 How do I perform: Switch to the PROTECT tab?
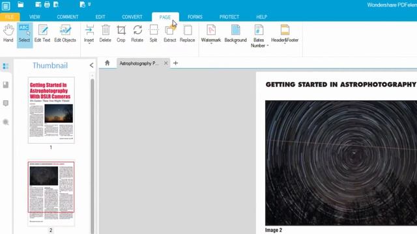(229, 17)
